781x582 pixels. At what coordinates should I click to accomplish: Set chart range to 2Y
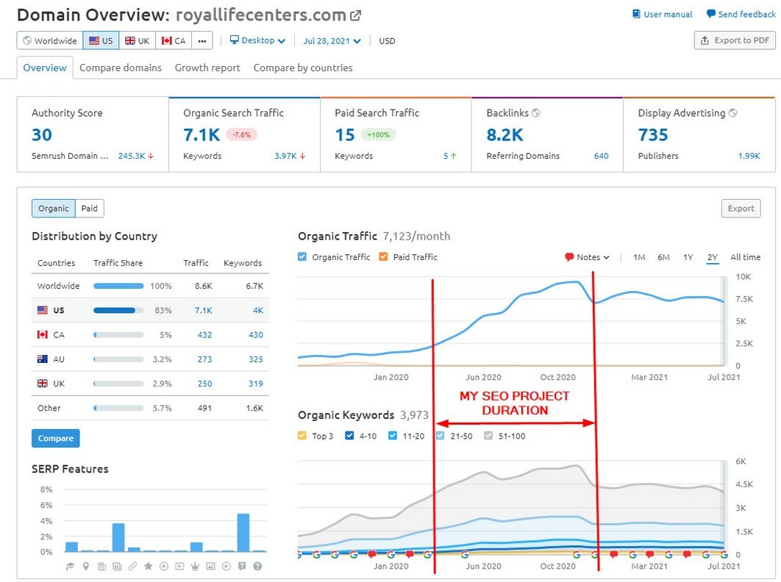tap(713, 257)
